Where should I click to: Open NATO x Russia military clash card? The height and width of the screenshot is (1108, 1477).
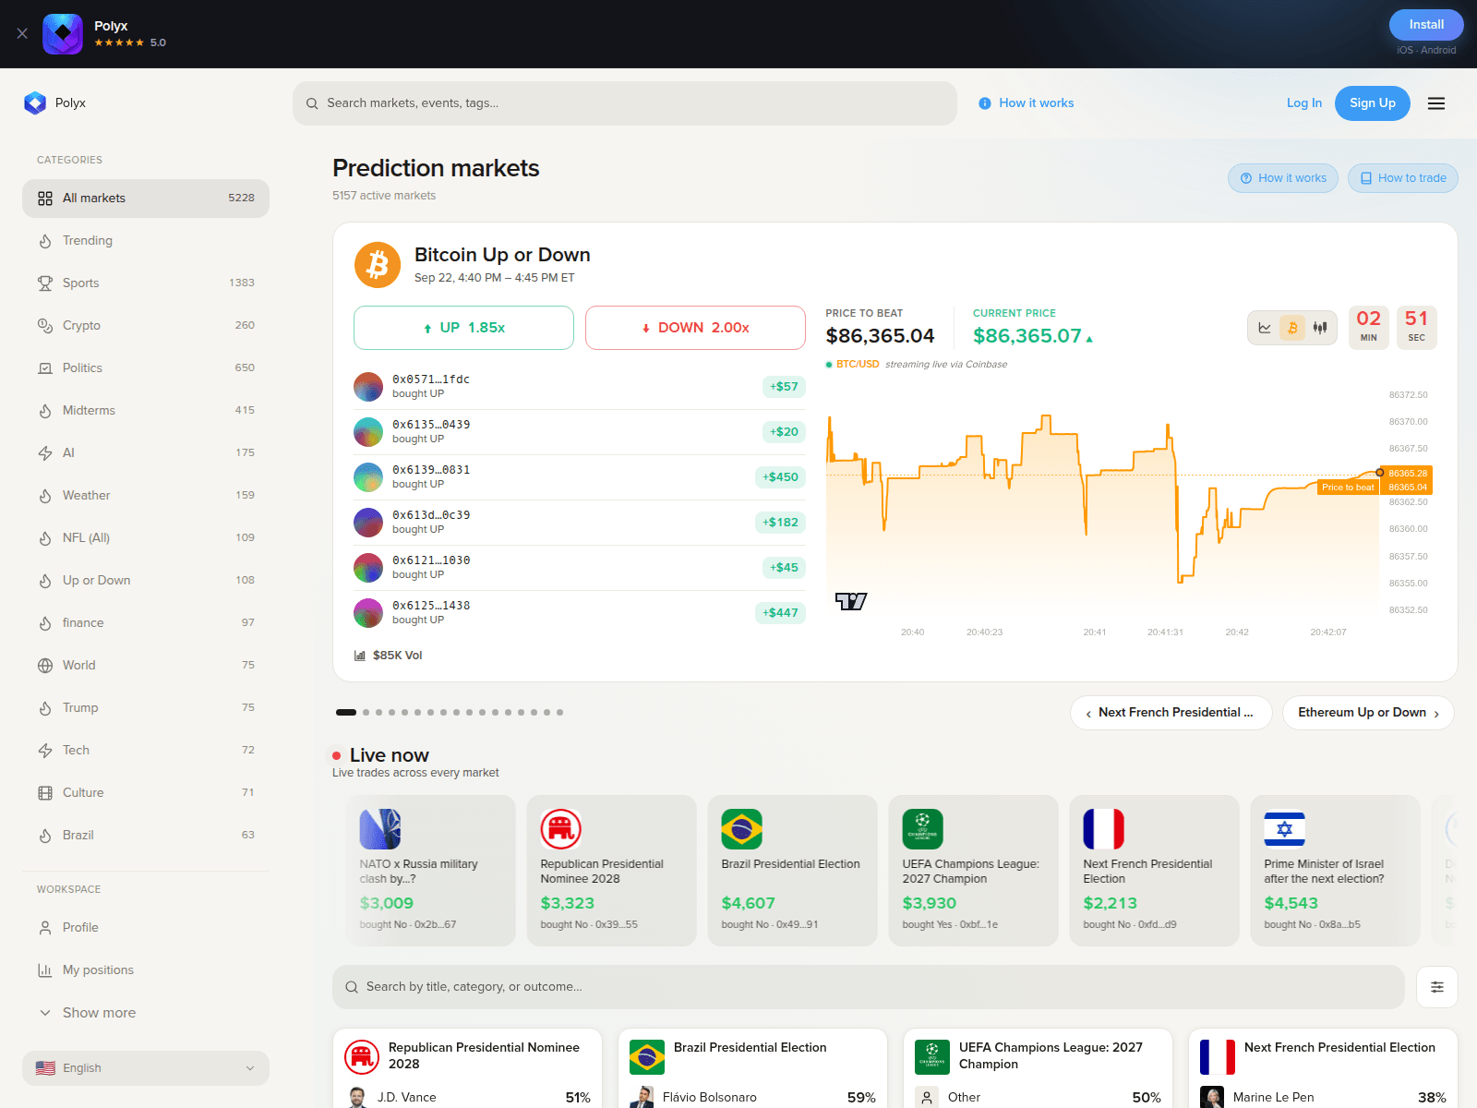(430, 871)
